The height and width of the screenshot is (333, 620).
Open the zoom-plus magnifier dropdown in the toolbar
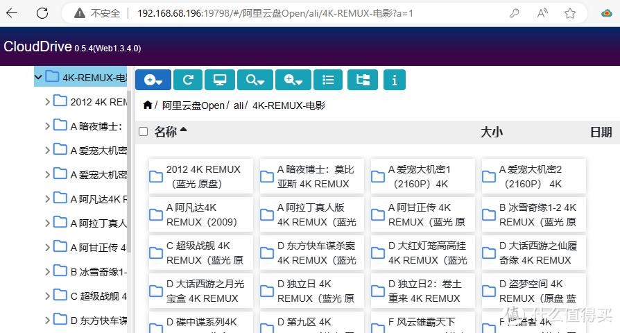[293, 80]
